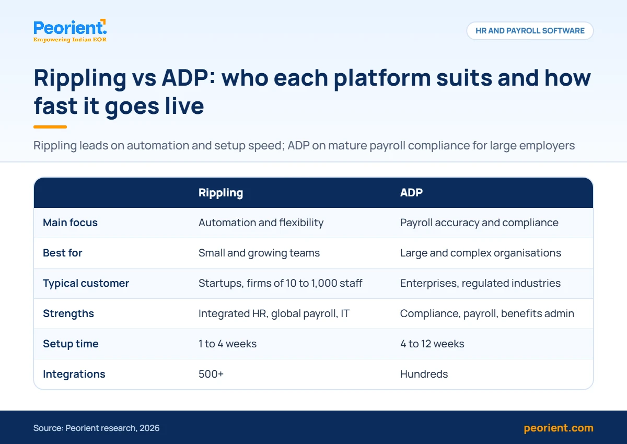Image resolution: width=627 pixels, height=444 pixels.
Task: Click 'Source: Peorient research, 2026' footer text
Action: [x=96, y=428]
